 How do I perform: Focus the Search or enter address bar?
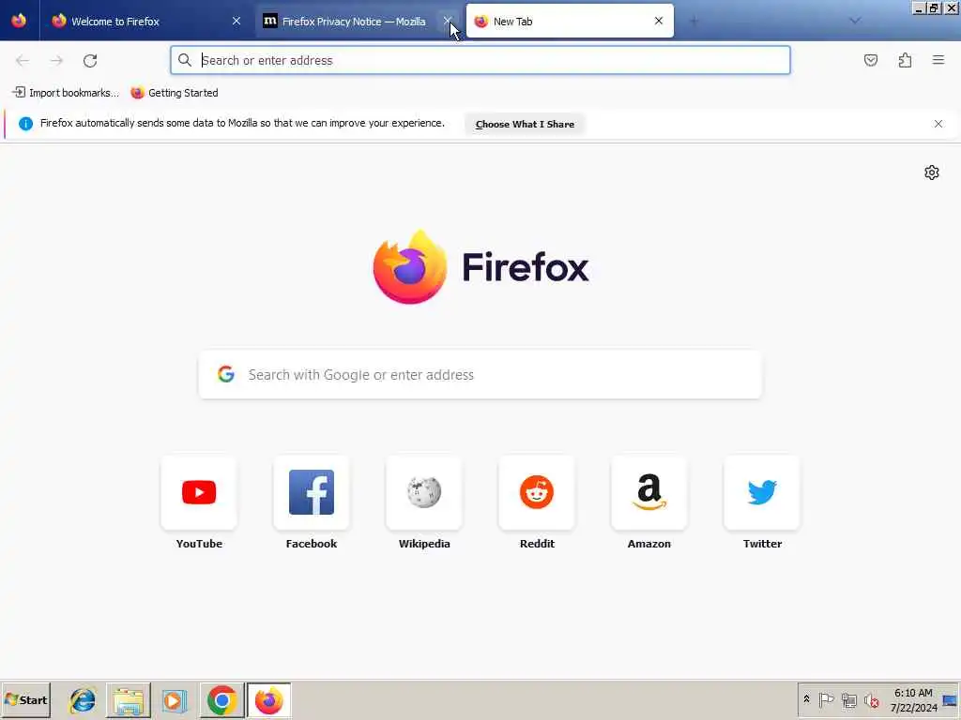click(x=480, y=60)
